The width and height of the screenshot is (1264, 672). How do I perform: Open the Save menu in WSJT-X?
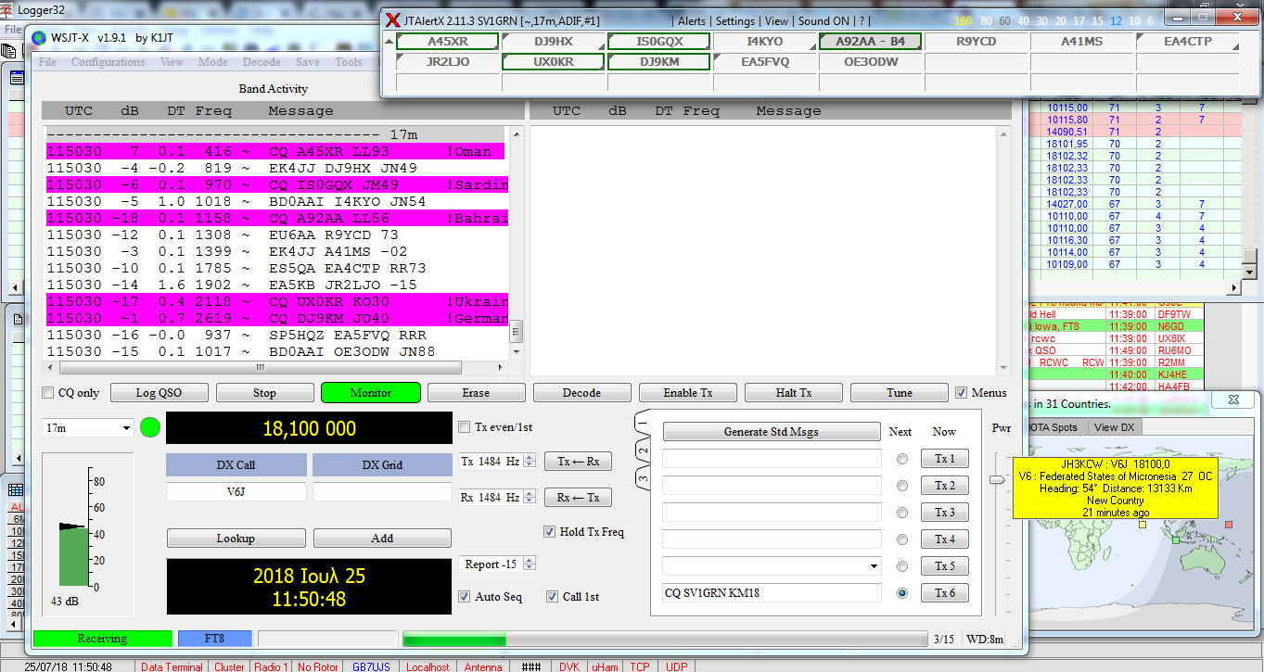(x=308, y=62)
